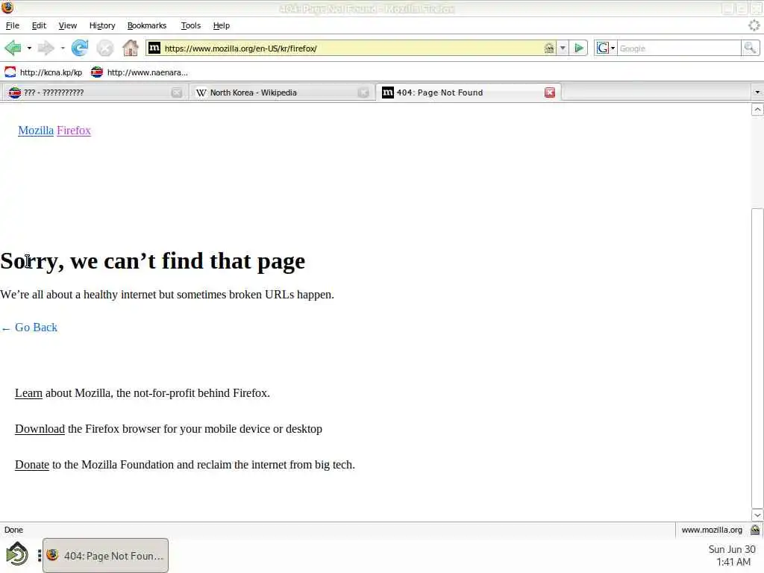Click the Firefox link

[74, 131]
